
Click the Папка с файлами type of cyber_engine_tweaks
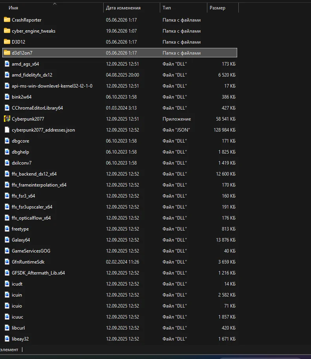pyautogui.click(x=181, y=31)
